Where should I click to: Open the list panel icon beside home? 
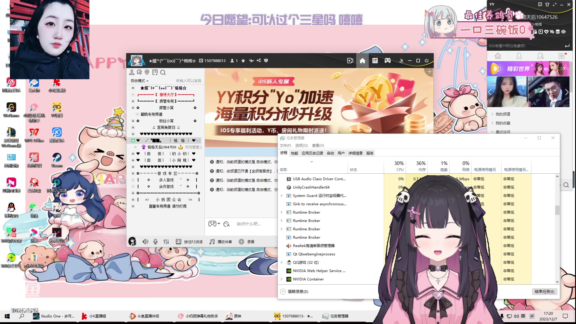point(375,61)
